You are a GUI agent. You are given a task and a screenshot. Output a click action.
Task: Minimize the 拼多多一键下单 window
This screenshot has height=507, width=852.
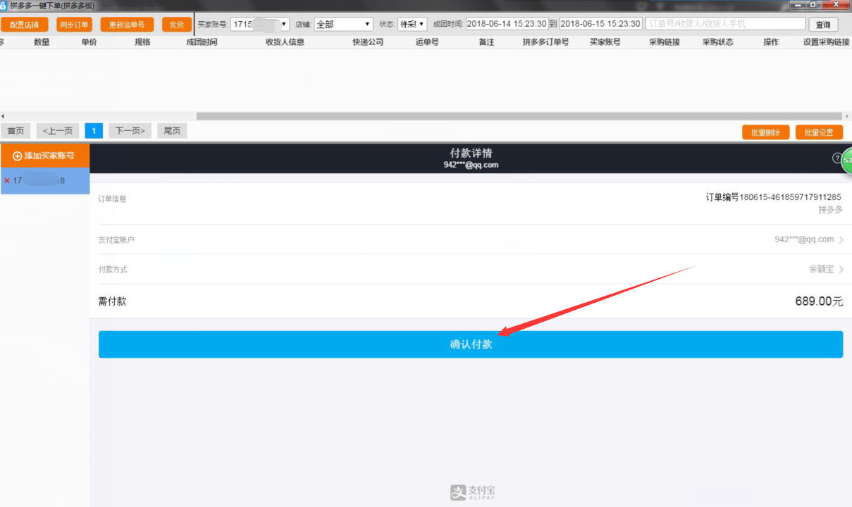(x=798, y=5)
